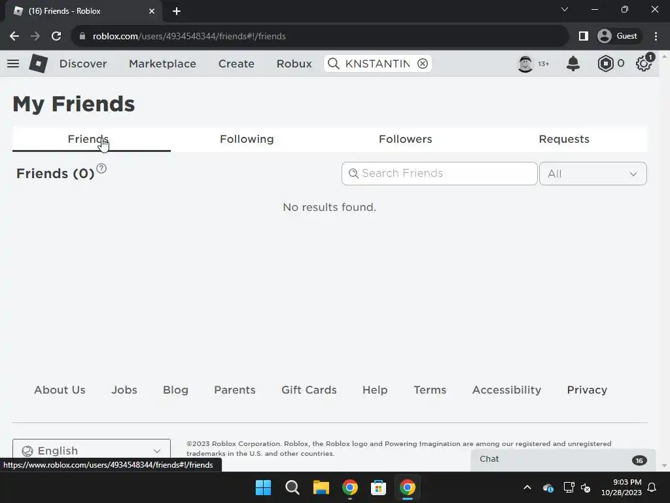
Task: Click the search magnifier icon in navbar
Action: 333,64
